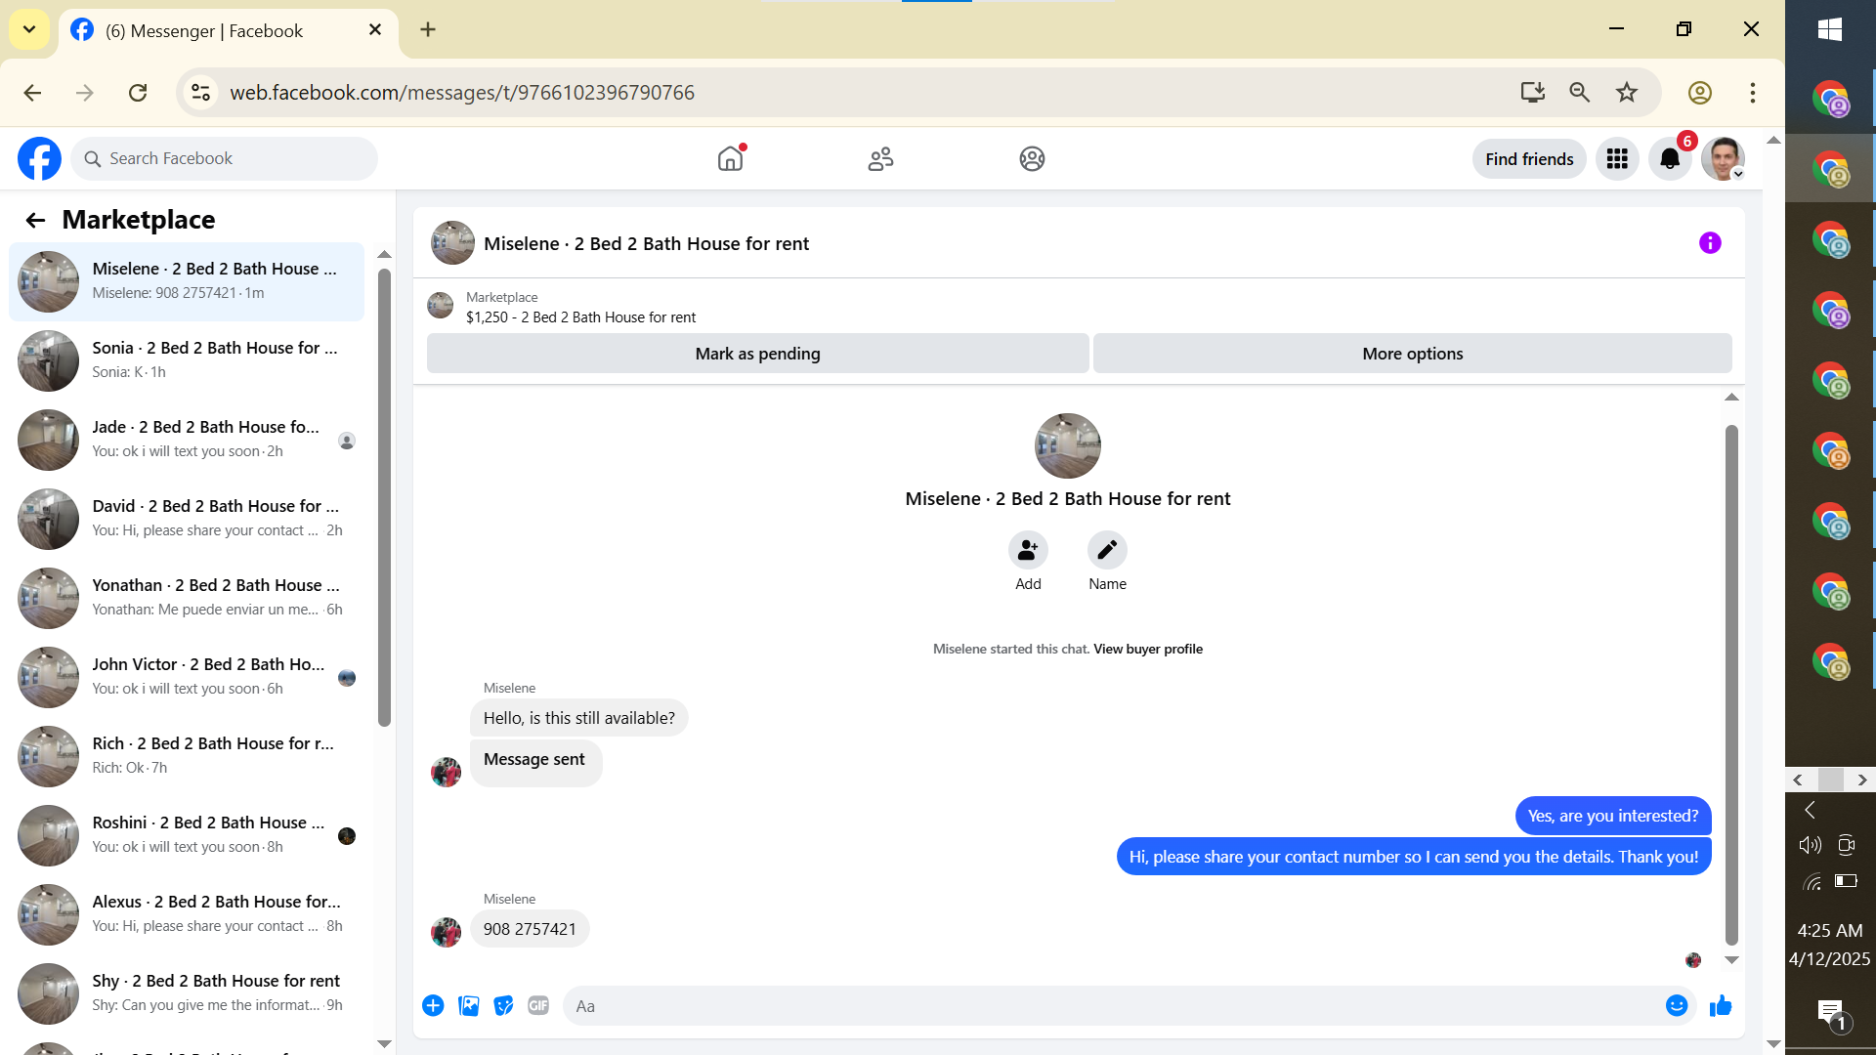
Task: Send a thumbs up like
Action: (1721, 1005)
